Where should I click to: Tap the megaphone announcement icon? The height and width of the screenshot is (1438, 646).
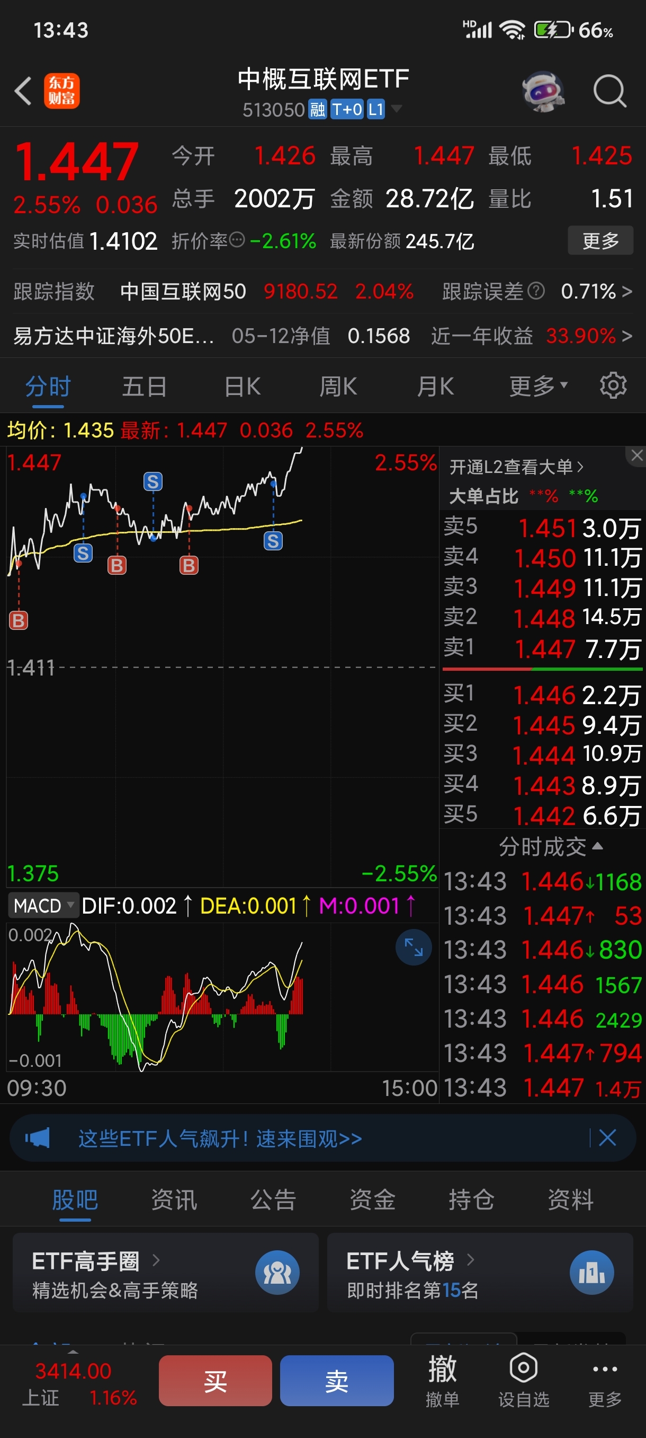[38, 1138]
